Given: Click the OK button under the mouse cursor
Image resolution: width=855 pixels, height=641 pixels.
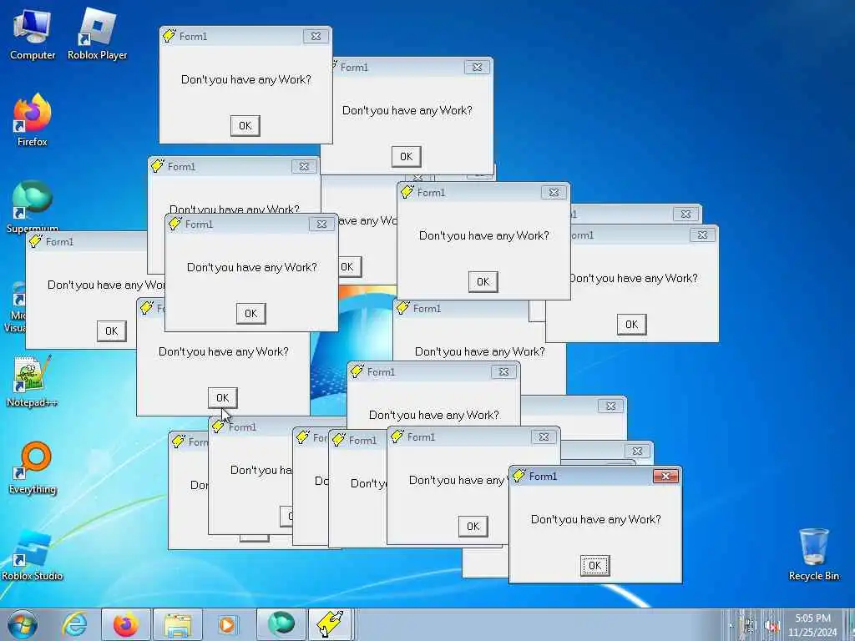Looking at the screenshot, I should 222,398.
